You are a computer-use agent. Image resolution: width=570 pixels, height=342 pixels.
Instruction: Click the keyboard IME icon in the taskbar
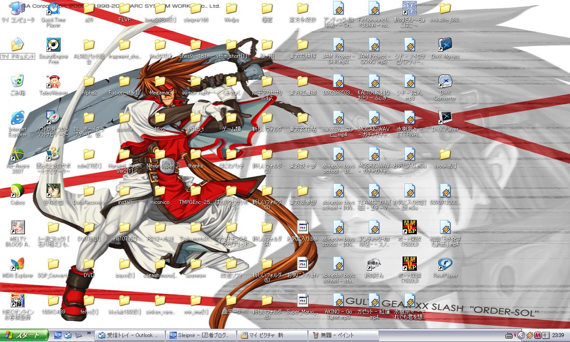[509, 335]
